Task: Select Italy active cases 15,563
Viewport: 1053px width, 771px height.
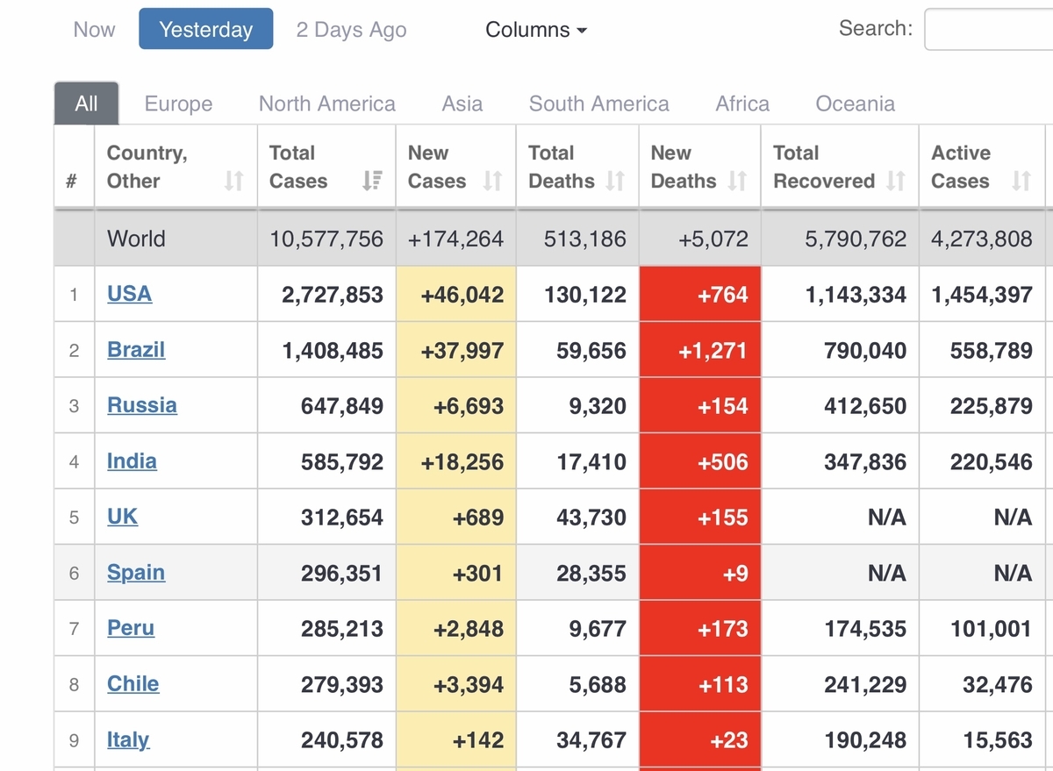Action: coord(998,740)
